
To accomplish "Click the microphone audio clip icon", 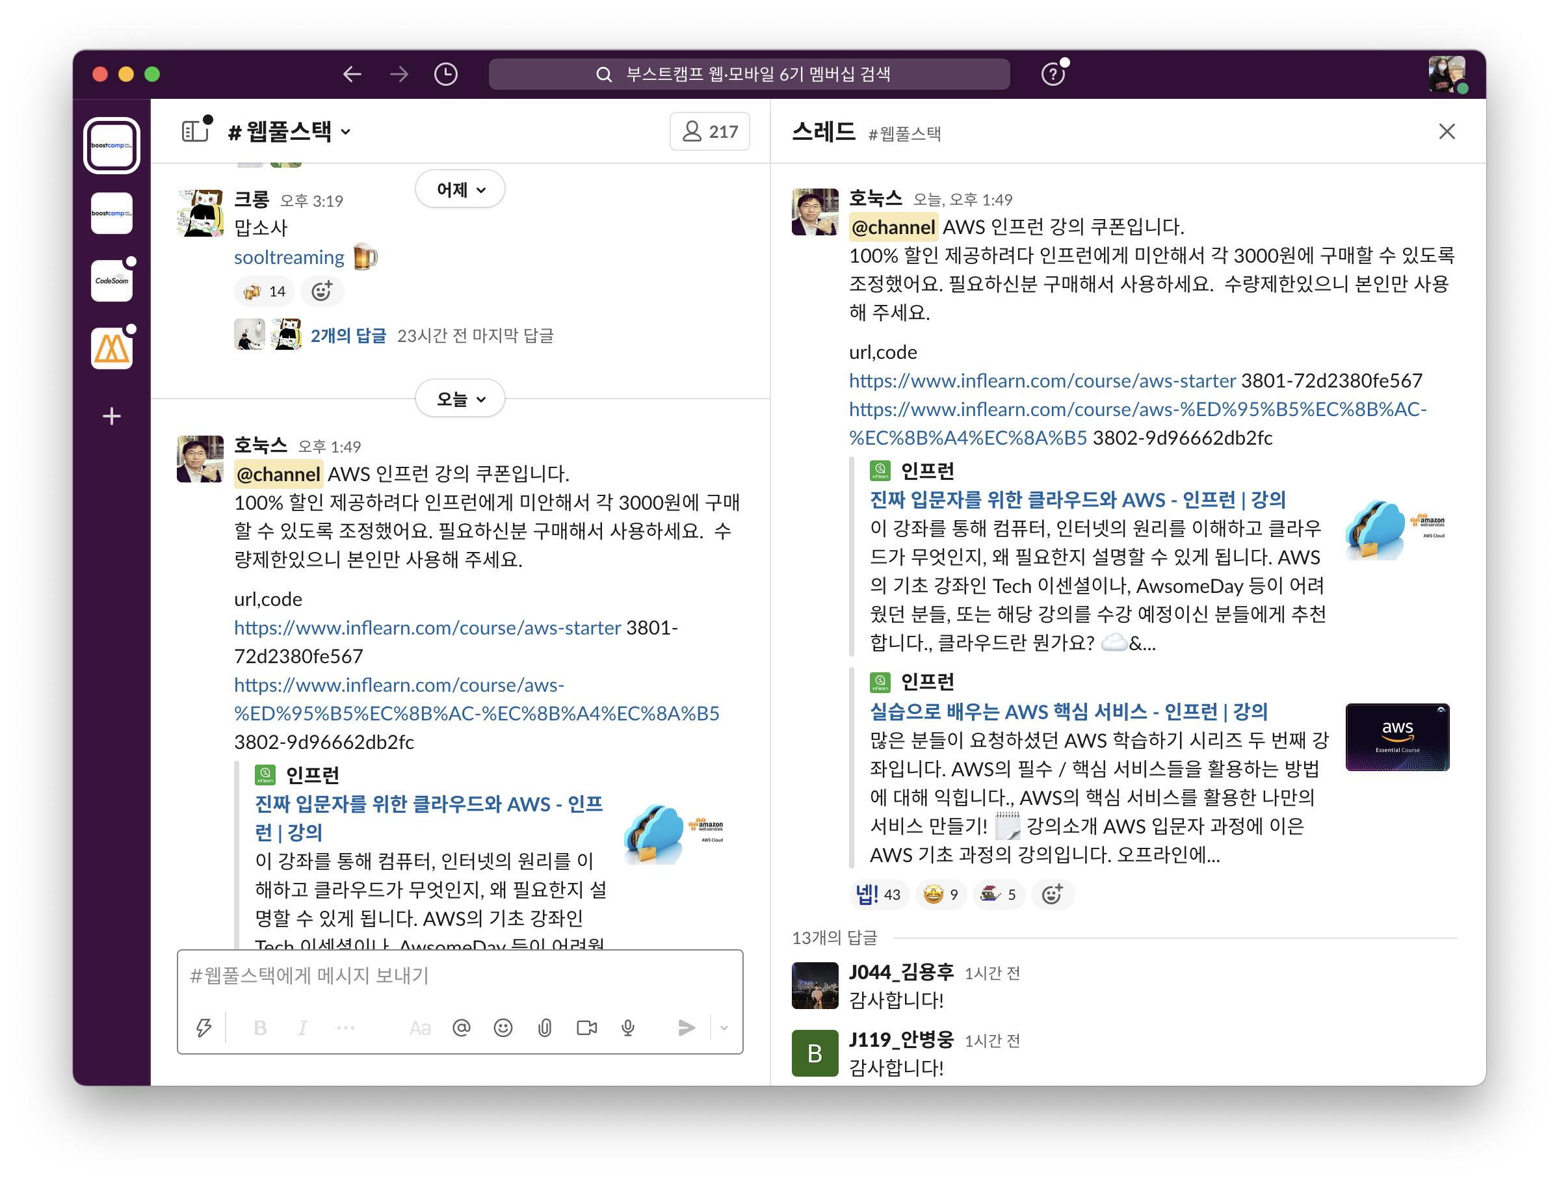I will 628,1029.
